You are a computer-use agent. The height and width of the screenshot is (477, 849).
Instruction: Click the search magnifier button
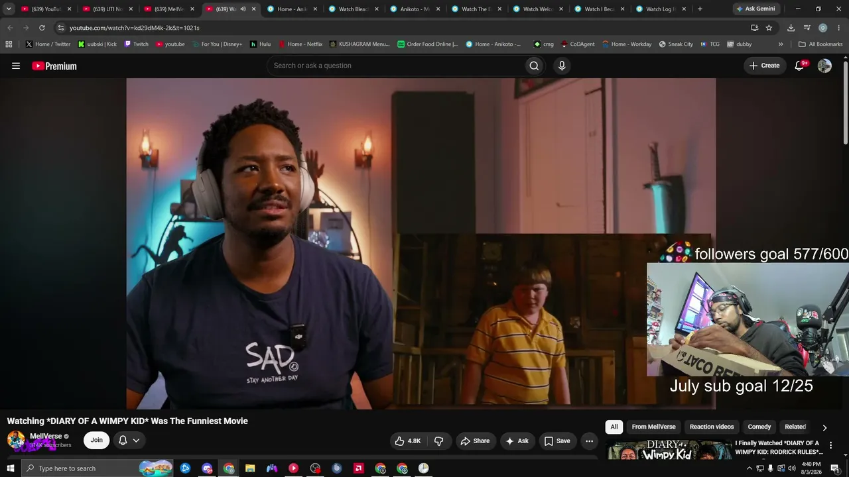pyautogui.click(x=534, y=66)
